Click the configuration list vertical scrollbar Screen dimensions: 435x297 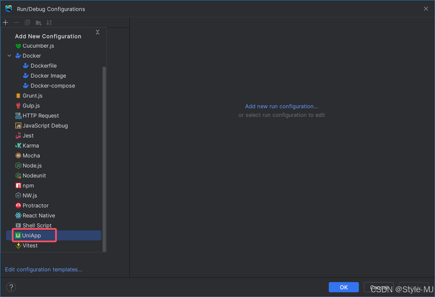click(x=104, y=159)
